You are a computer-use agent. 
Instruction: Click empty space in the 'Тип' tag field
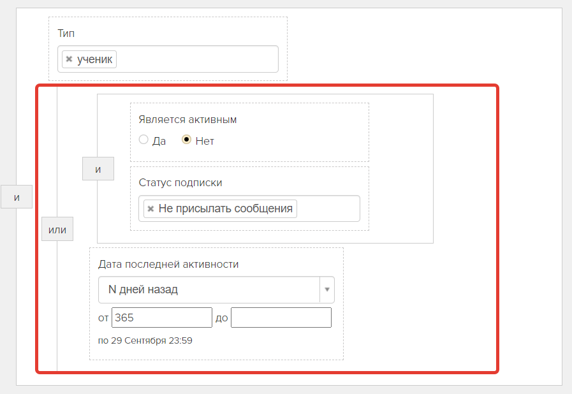click(x=198, y=59)
